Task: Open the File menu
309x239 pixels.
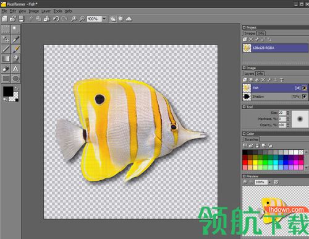Action: click(x=4, y=11)
